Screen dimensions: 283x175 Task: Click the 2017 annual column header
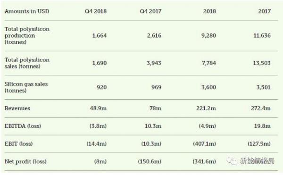(x=265, y=11)
